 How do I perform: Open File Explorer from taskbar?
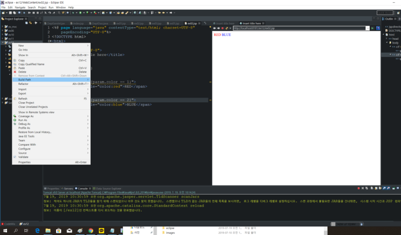pyautogui.click(x=48, y=231)
